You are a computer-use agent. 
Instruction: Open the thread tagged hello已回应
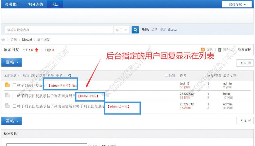click(x=46, y=96)
